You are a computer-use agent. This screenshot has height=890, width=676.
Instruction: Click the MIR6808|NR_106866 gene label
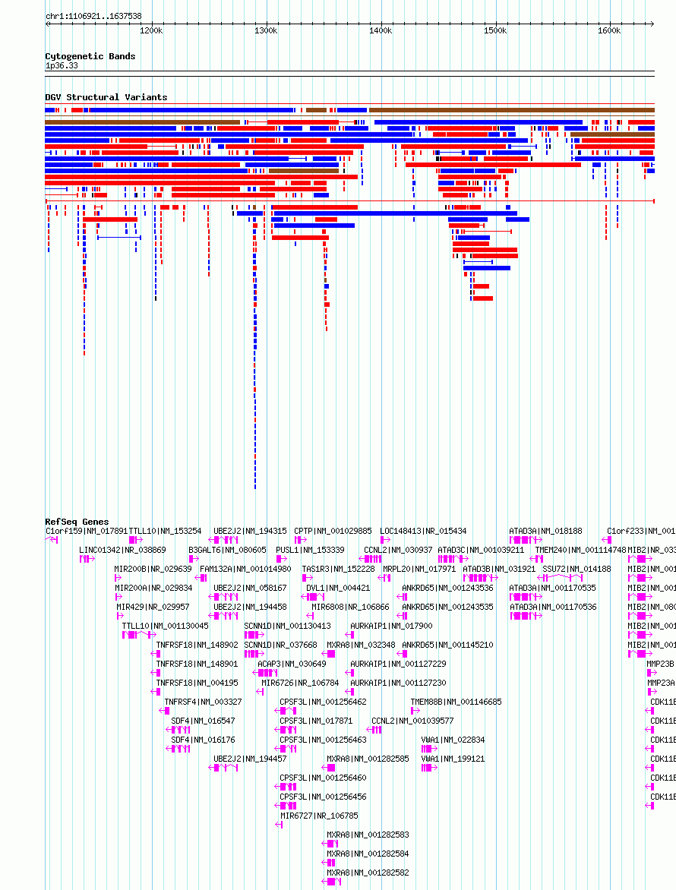pyautogui.click(x=351, y=607)
